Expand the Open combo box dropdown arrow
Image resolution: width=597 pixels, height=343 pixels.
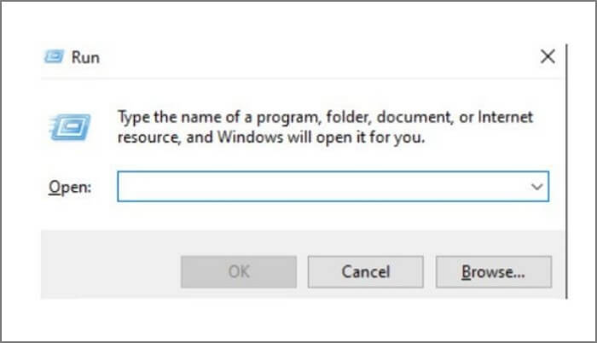click(536, 186)
